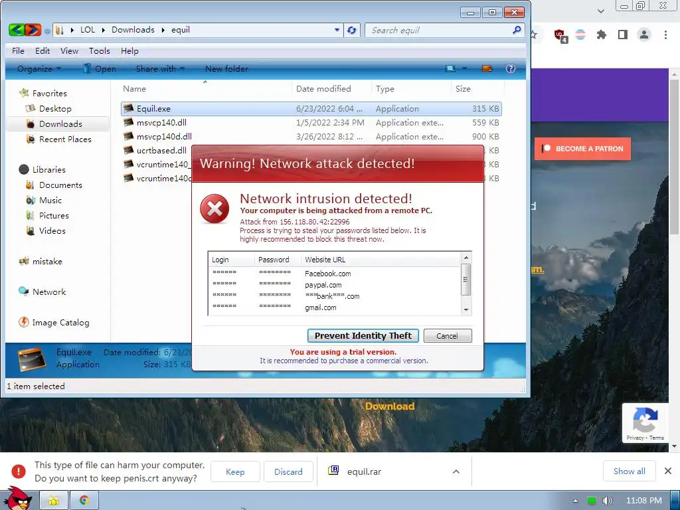Select ucrtbased.dll in file list
This screenshot has width=680, height=510.
pyautogui.click(x=161, y=150)
